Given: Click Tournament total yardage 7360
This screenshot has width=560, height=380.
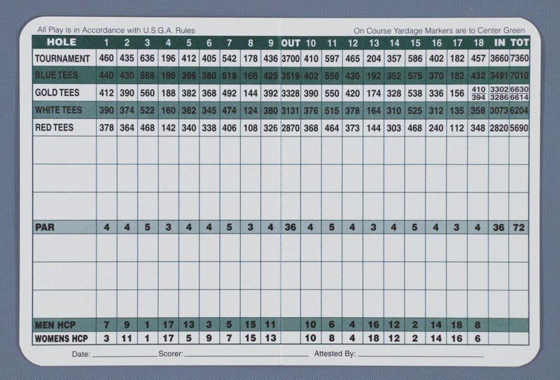Looking at the screenshot, I should pyautogui.click(x=519, y=59).
